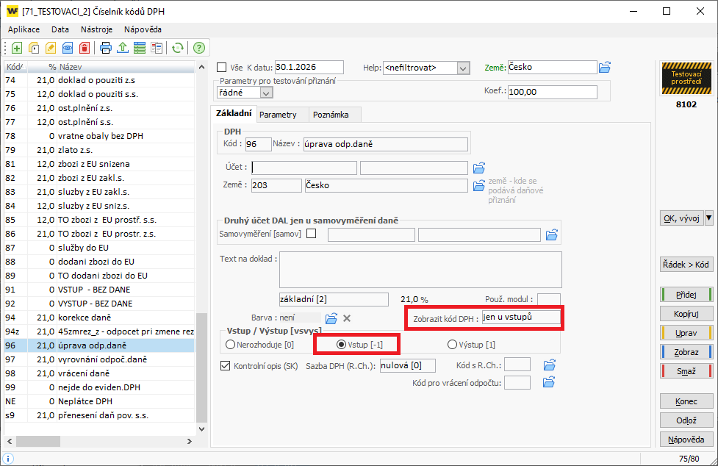Click the Text na doklad text area
Screen dimensions: 718x466
(420, 270)
